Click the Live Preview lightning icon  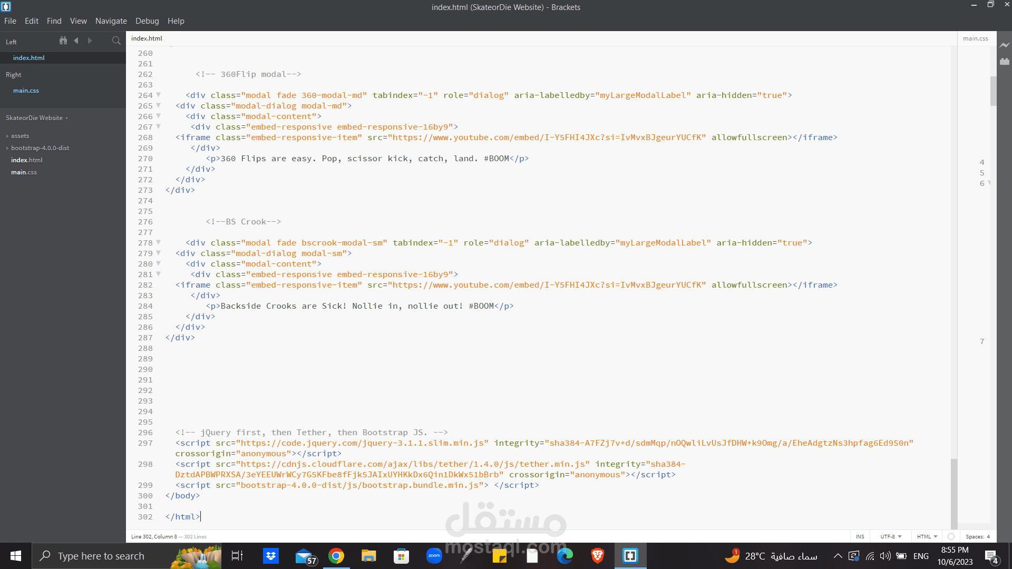coord(1005,45)
